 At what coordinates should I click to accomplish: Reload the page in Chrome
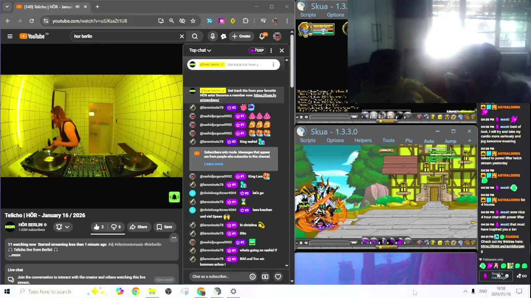pos(32,21)
